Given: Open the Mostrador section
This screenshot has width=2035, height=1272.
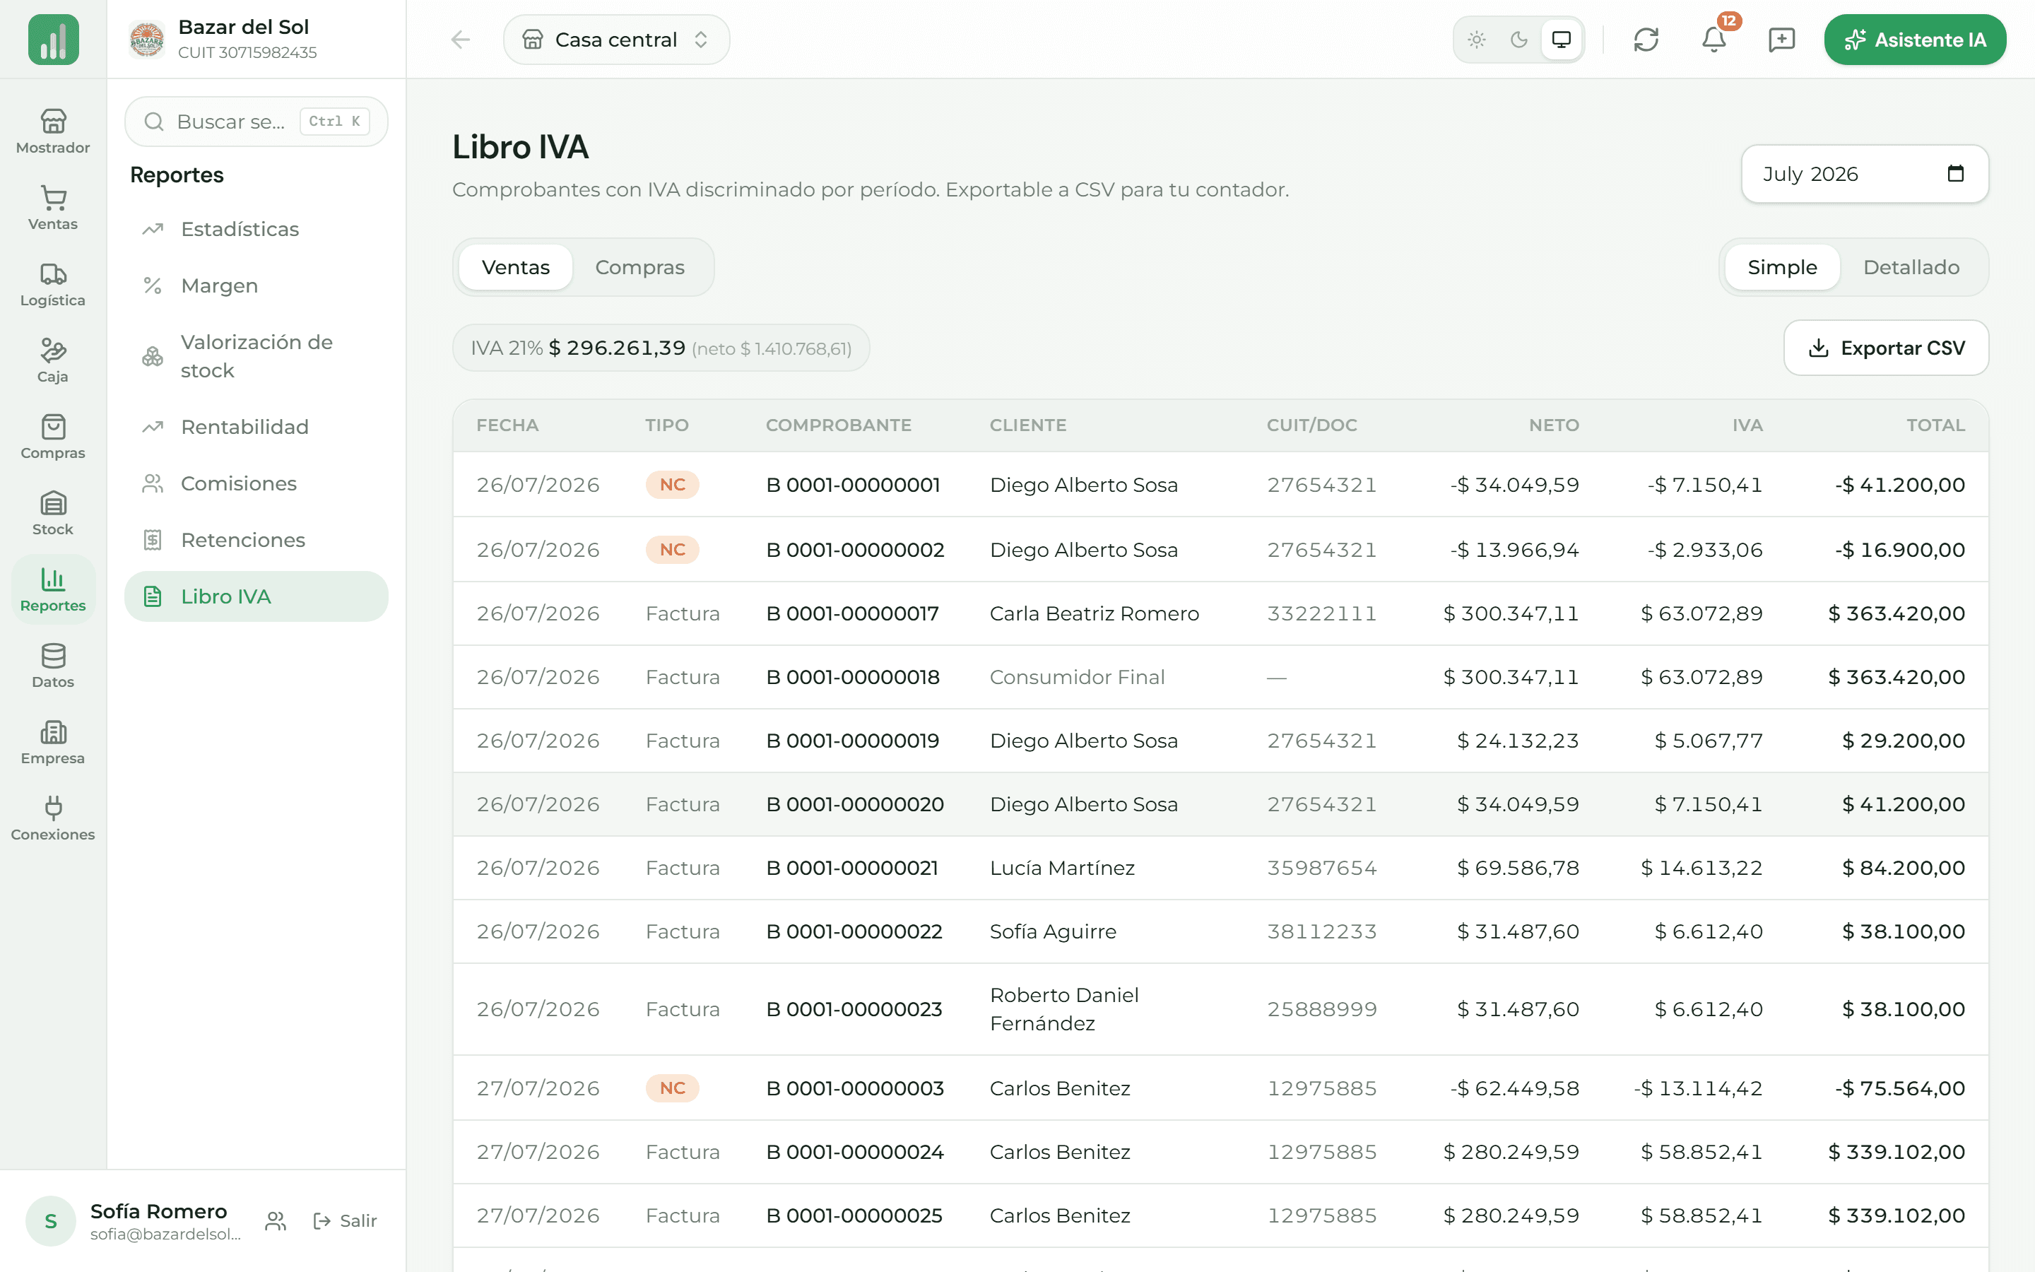Looking at the screenshot, I should pos(53,131).
